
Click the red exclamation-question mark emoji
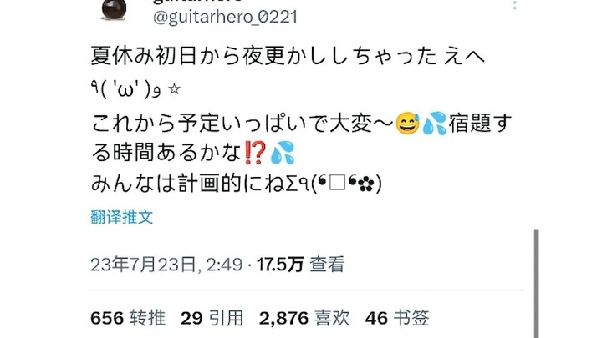pyautogui.click(x=255, y=153)
